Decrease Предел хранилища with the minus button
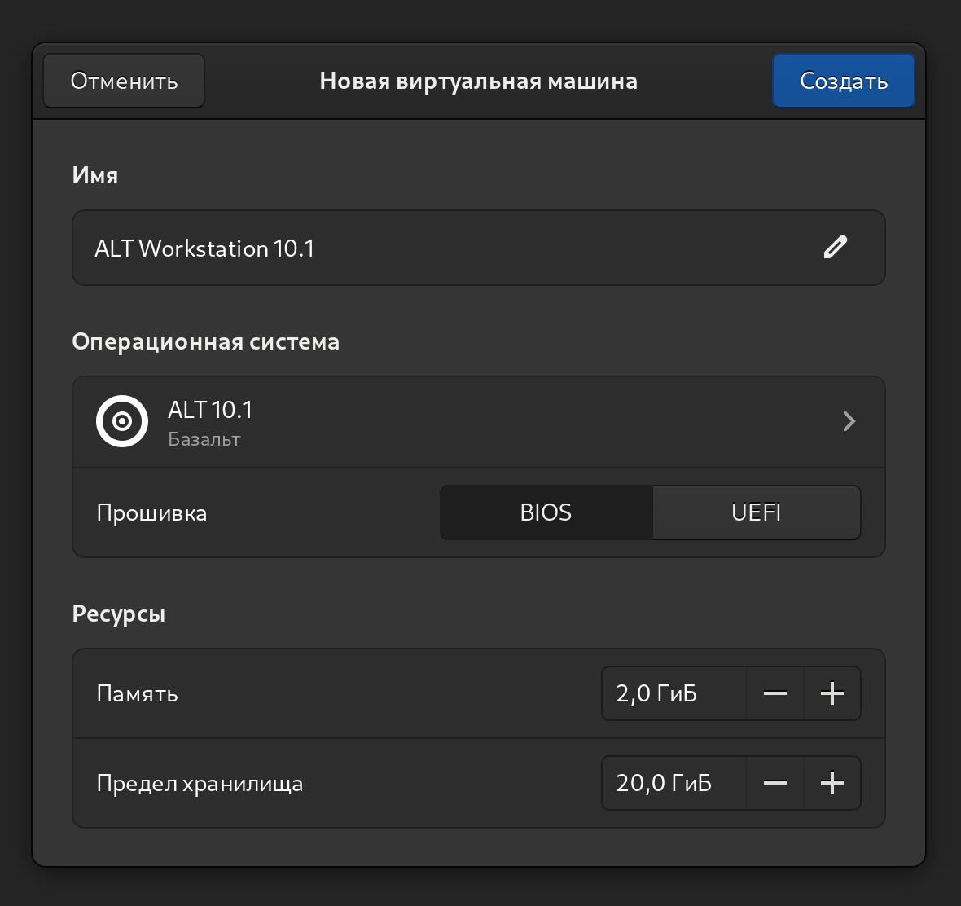This screenshot has width=961, height=906. (775, 783)
